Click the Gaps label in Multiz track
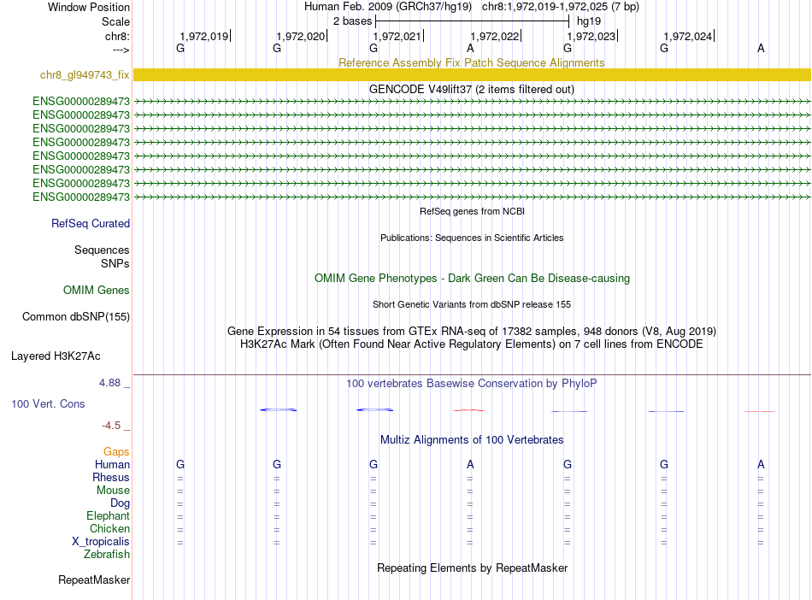812x600 pixels. (x=116, y=452)
